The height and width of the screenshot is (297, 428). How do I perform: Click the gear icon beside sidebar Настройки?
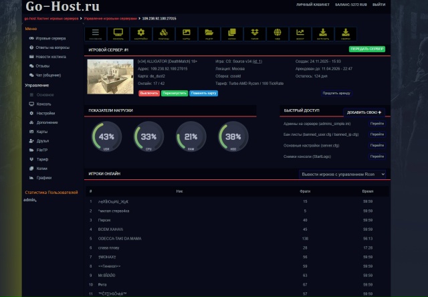pos(31,113)
